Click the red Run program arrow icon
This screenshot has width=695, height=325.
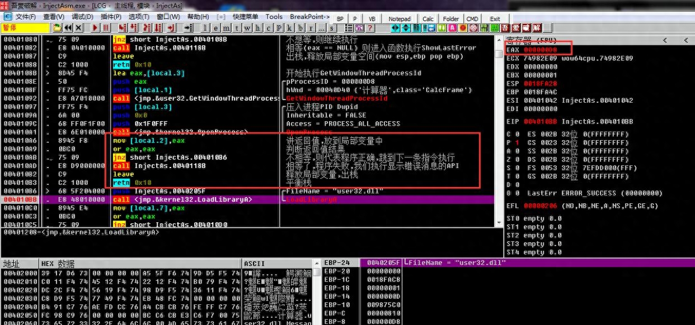pyautogui.click(x=95, y=27)
